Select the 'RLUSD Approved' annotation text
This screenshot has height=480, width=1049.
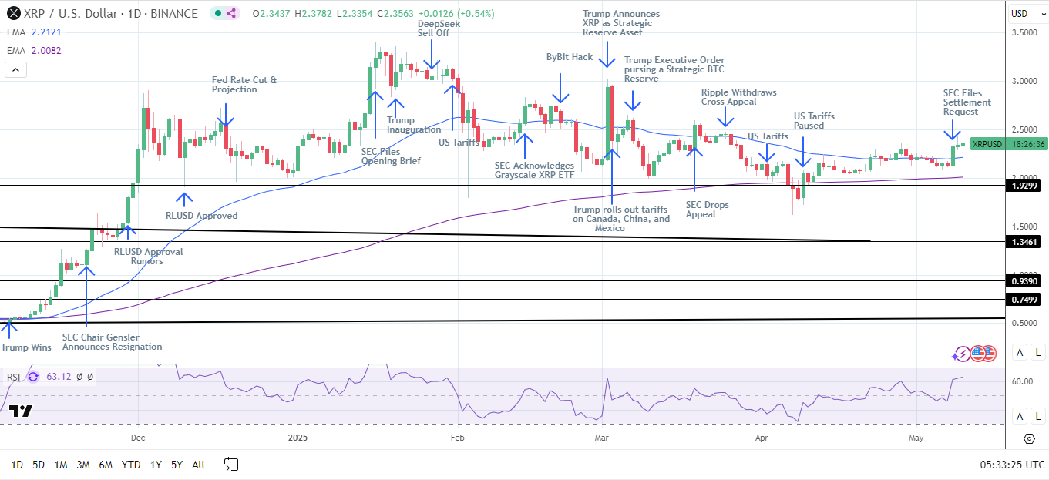(x=202, y=216)
